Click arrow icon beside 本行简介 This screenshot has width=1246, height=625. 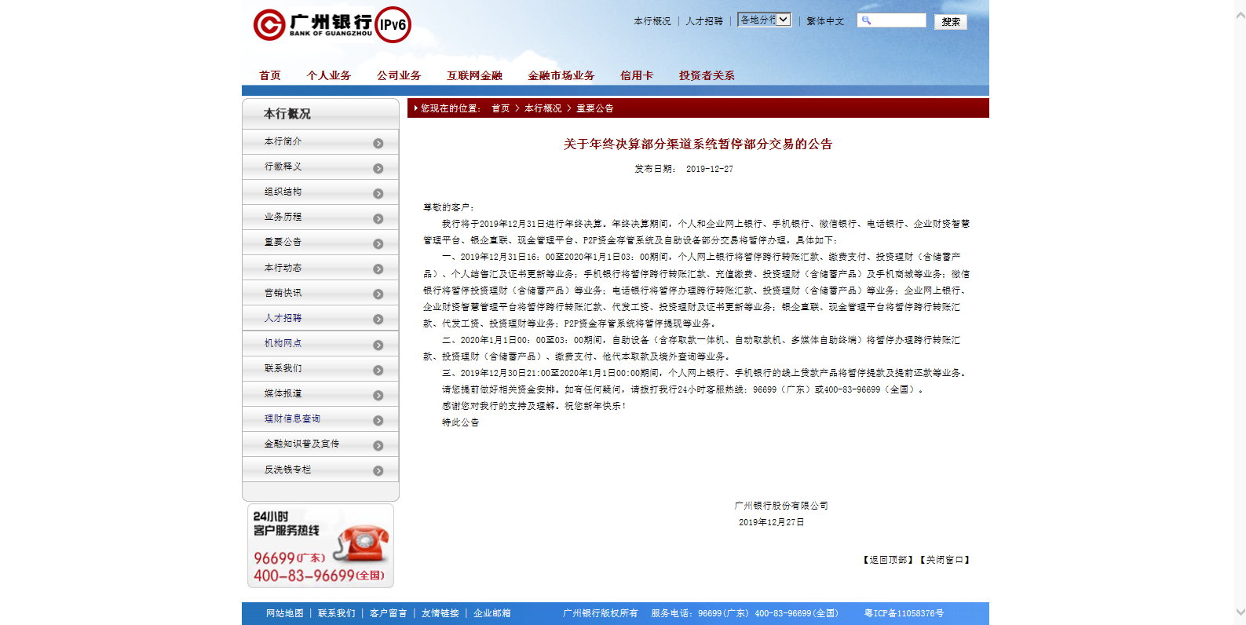378,143
